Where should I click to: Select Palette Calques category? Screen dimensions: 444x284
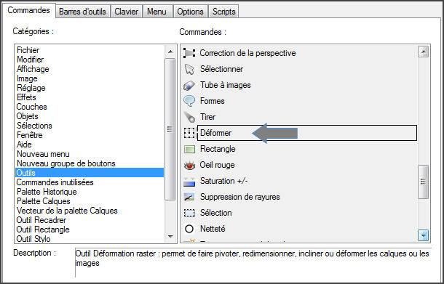tap(44, 201)
